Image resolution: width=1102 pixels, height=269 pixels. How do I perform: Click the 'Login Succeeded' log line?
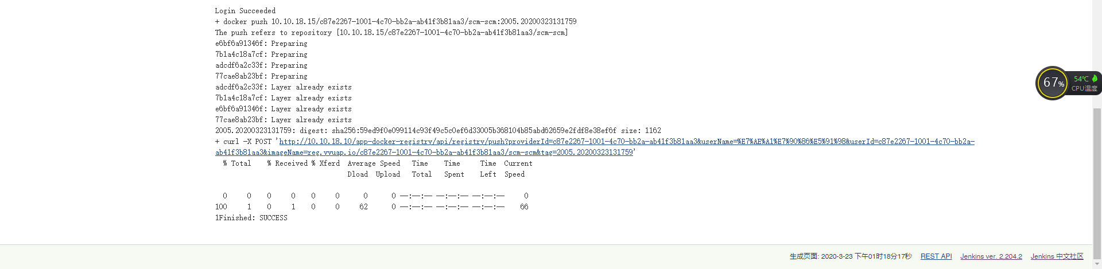click(245, 11)
